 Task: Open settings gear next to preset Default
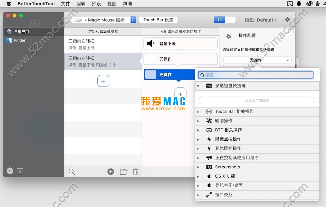pos(287,20)
